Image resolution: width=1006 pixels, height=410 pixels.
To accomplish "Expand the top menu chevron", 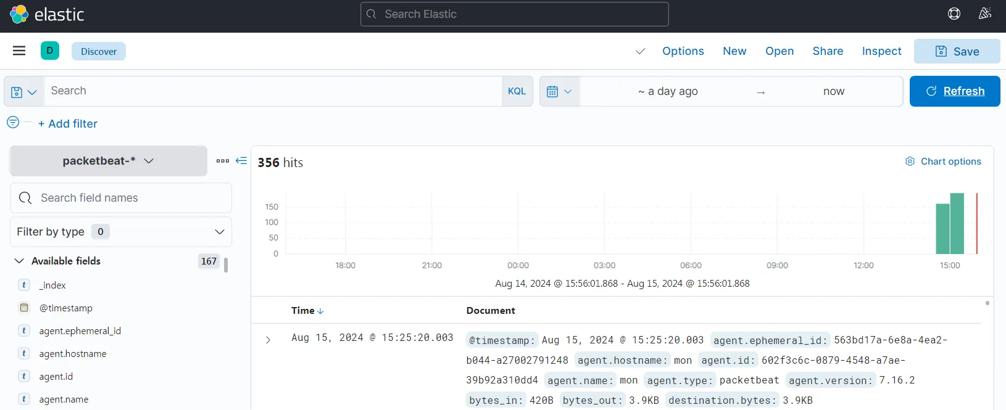I will pos(641,51).
